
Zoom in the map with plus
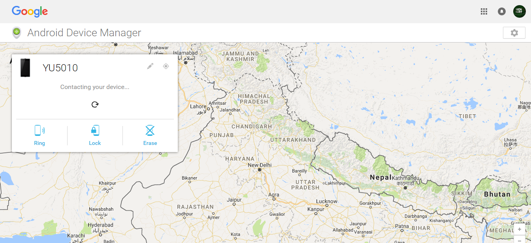(519, 229)
